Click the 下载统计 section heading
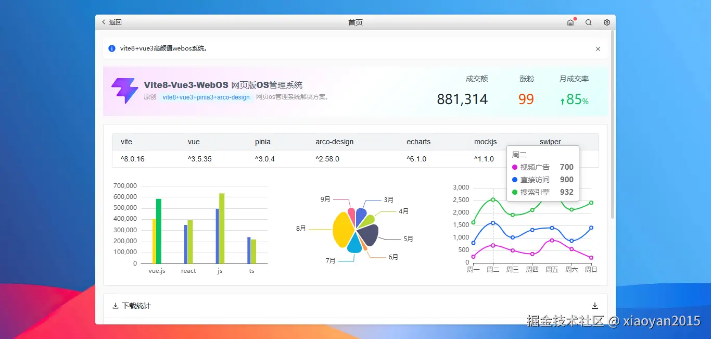Image resolution: width=711 pixels, height=339 pixels. coord(136,306)
